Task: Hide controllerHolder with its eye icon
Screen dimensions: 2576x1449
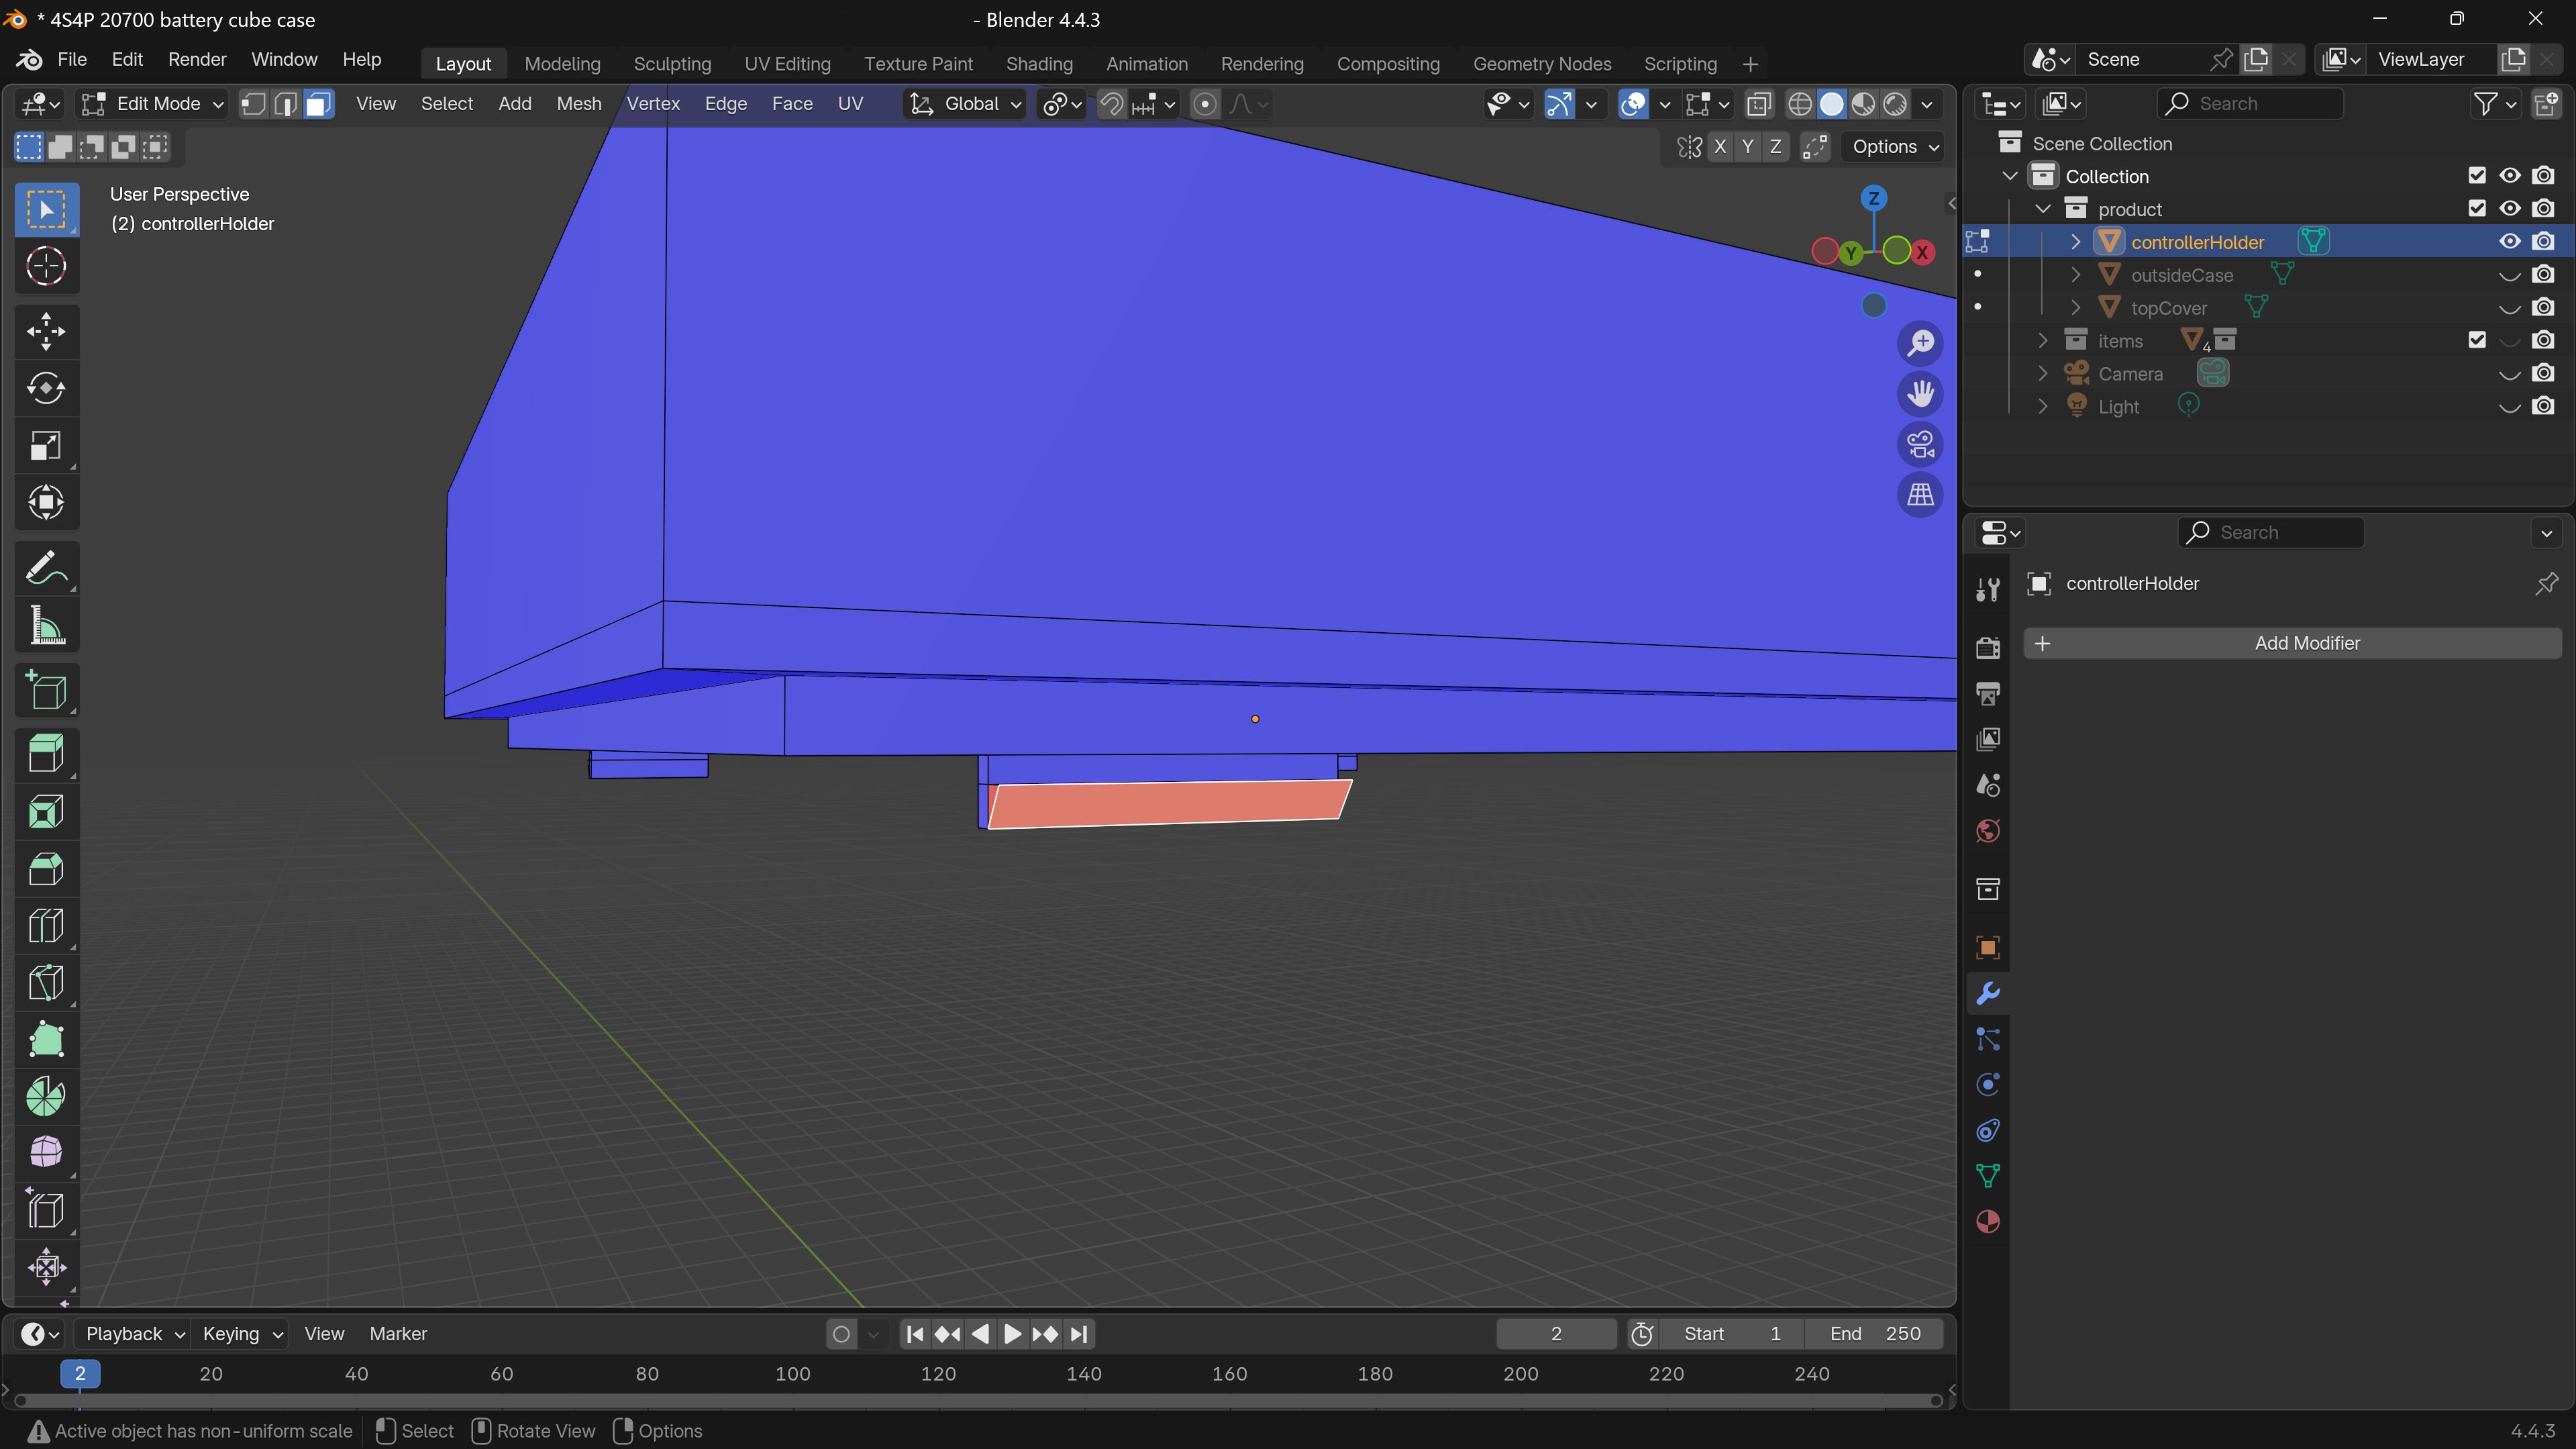Action: click(2509, 241)
